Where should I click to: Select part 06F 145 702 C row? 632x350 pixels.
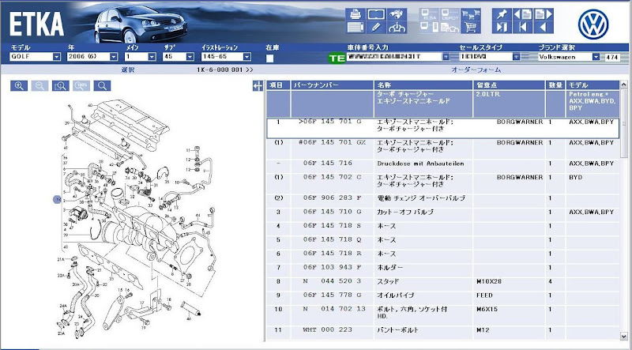[x=442, y=184]
